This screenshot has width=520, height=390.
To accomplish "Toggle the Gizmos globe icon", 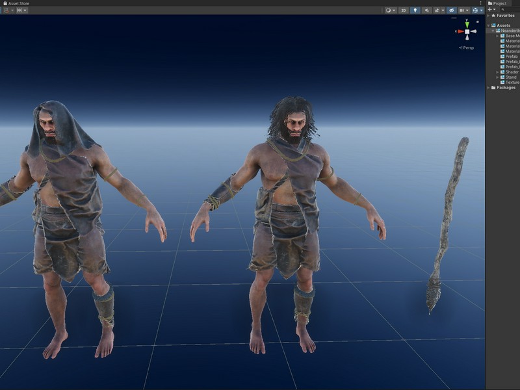I will tap(475, 10).
